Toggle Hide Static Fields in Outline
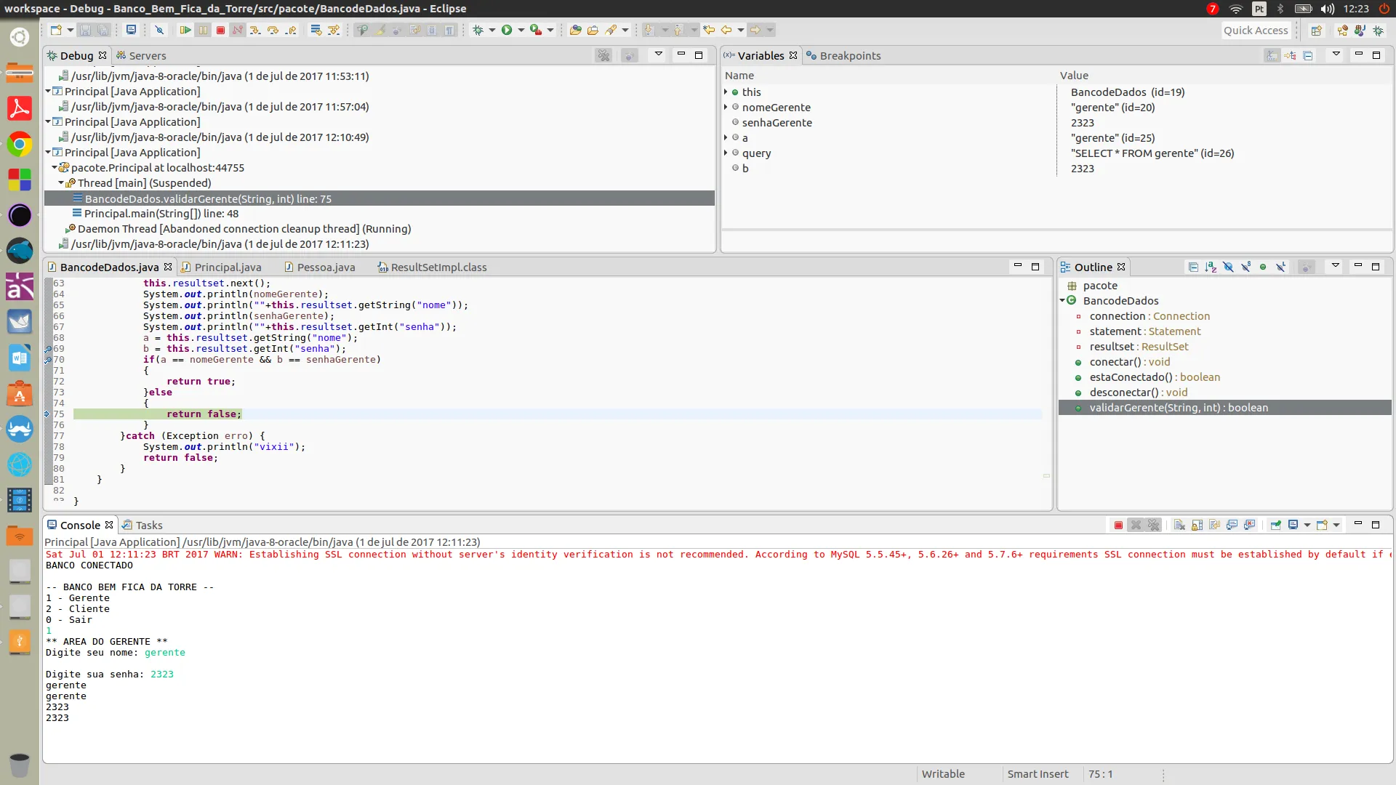Screen dimensions: 1396x785 [1245, 267]
